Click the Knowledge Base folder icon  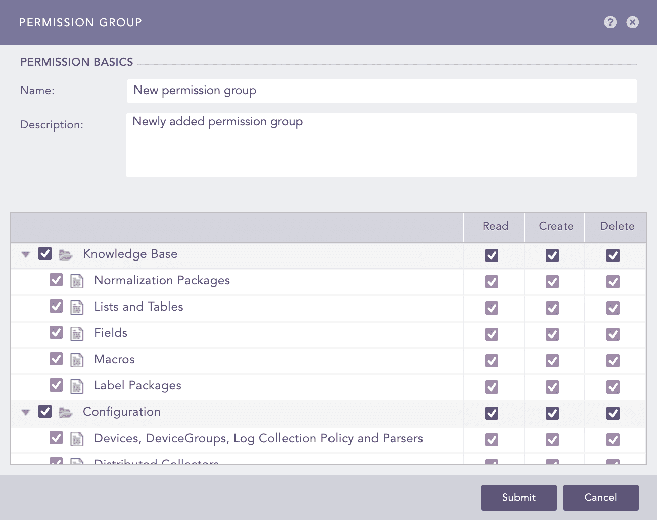coord(65,254)
